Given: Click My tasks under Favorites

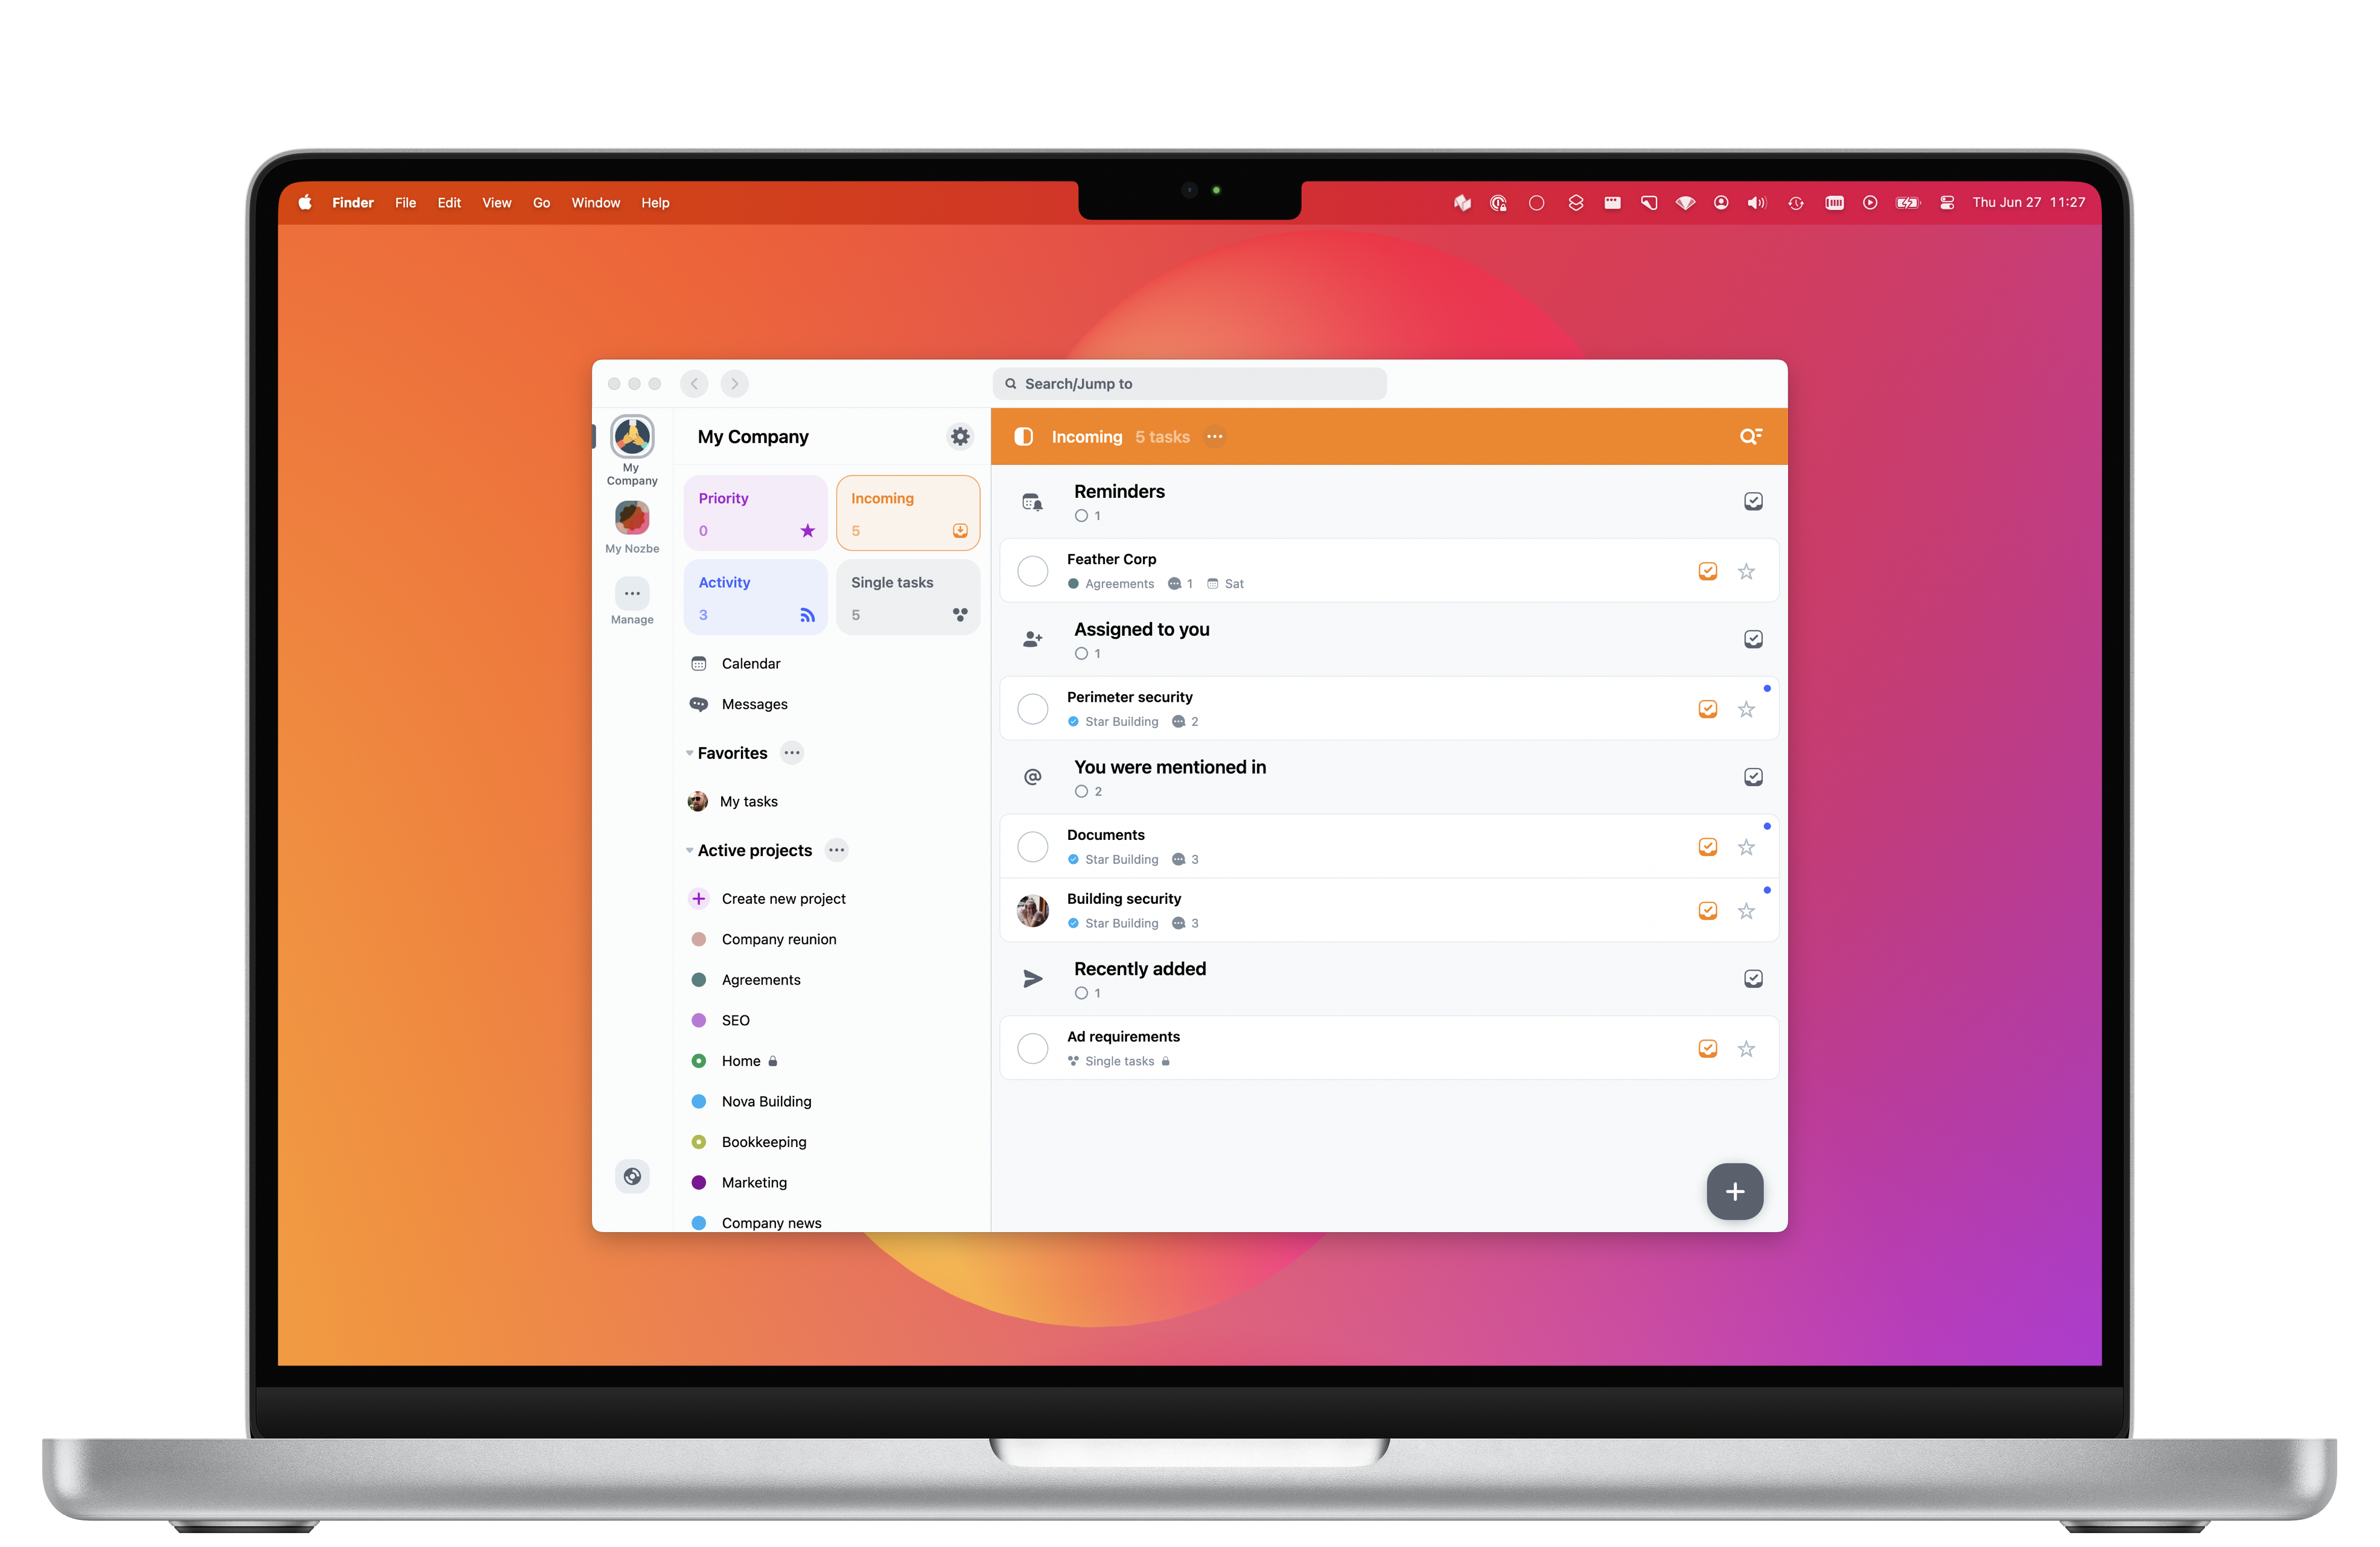Looking at the screenshot, I should point(749,799).
